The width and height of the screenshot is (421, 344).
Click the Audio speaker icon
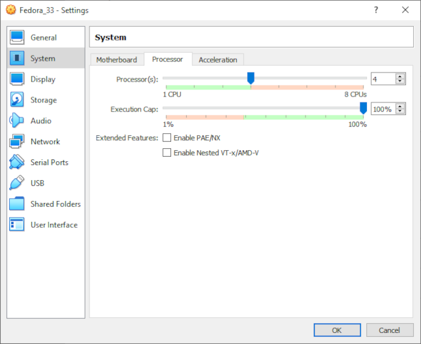(17, 121)
